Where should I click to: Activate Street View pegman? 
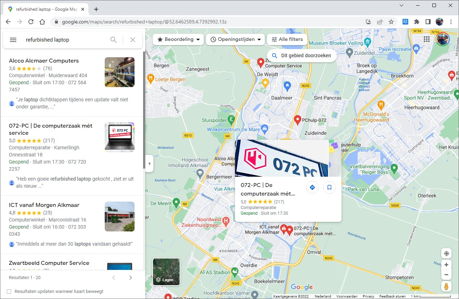(446, 286)
